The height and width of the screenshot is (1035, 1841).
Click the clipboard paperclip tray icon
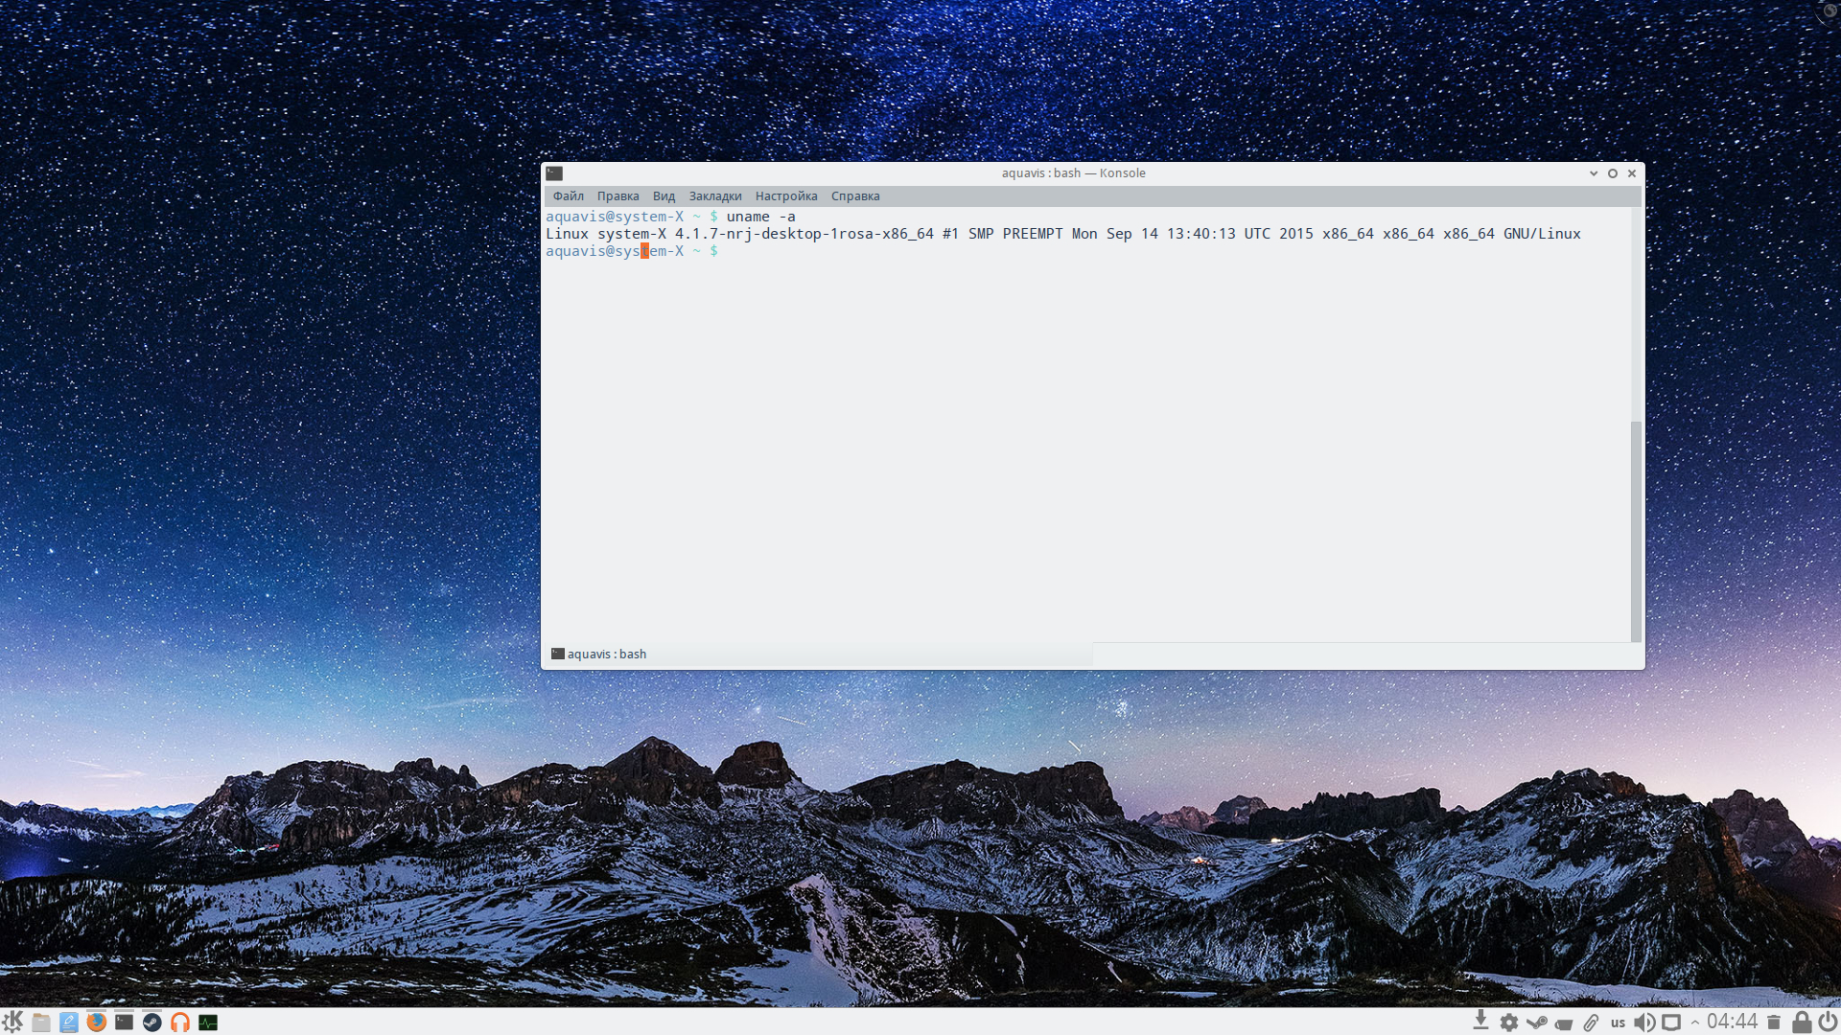[1591, 1023]
